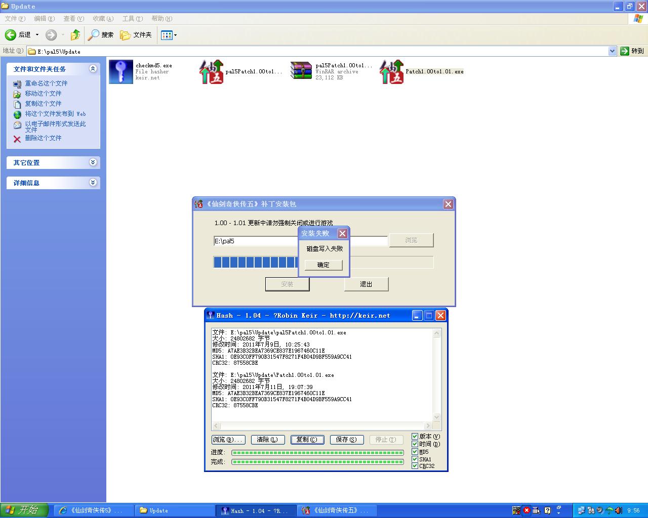Select the checkmd5.exe key icon

point(121,71)
